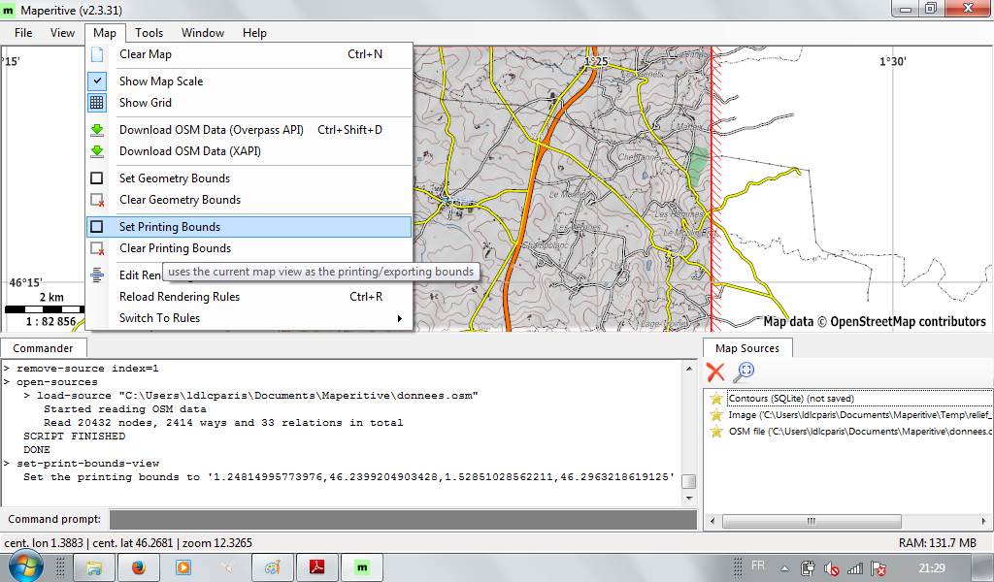
Task: Click the Show Grid icon
Action: [x=97, y=103]
